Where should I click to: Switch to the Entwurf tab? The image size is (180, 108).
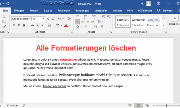[x=34, y=11]
